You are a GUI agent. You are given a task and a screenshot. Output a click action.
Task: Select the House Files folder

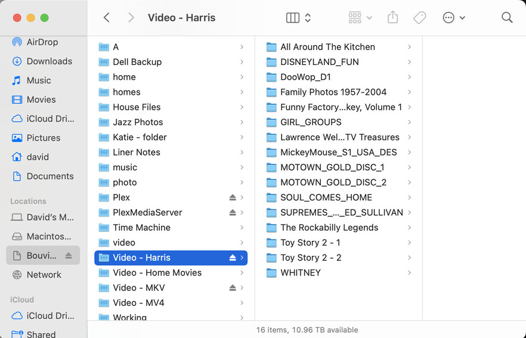pos(171,107)
